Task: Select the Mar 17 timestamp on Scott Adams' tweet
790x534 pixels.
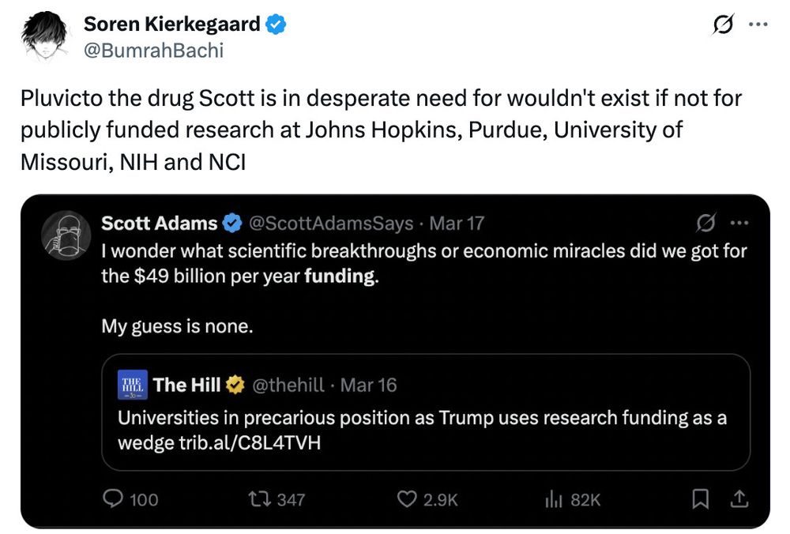Action: (x=457, y=224)
